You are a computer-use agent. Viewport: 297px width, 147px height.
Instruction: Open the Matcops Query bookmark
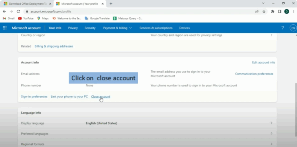(128, 18)
